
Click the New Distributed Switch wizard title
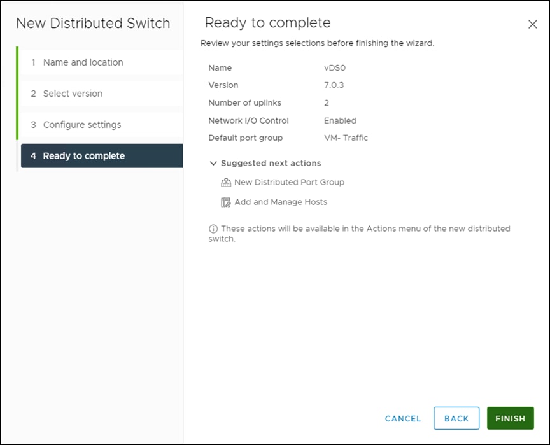pos(93,24)
